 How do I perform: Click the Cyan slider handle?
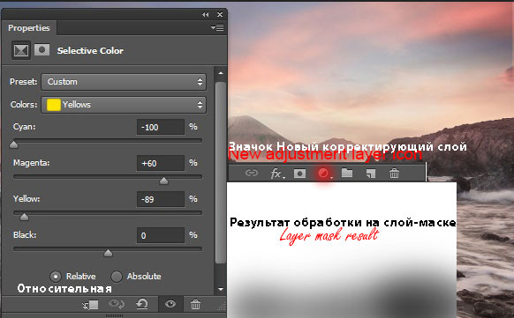(x=14, y=144)
